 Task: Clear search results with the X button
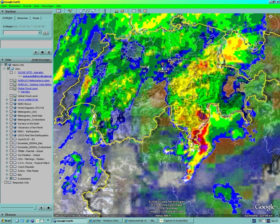click(x=49, y=52)
